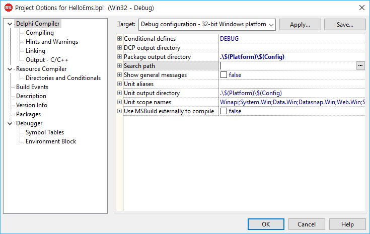Viewport: 370px width, 234px height.
Task: Expand the Unit scope names property
Action: [120, 102]
